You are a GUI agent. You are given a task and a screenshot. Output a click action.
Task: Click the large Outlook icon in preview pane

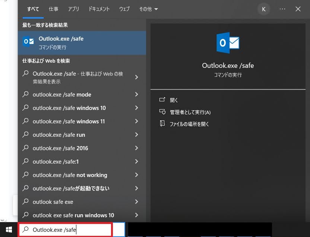click(228, 43)
